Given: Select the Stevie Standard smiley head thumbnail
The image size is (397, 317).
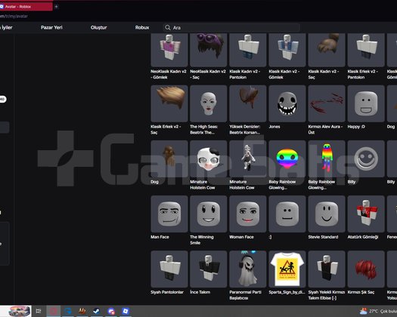Looking at the screenshot, I should (327, 214).
